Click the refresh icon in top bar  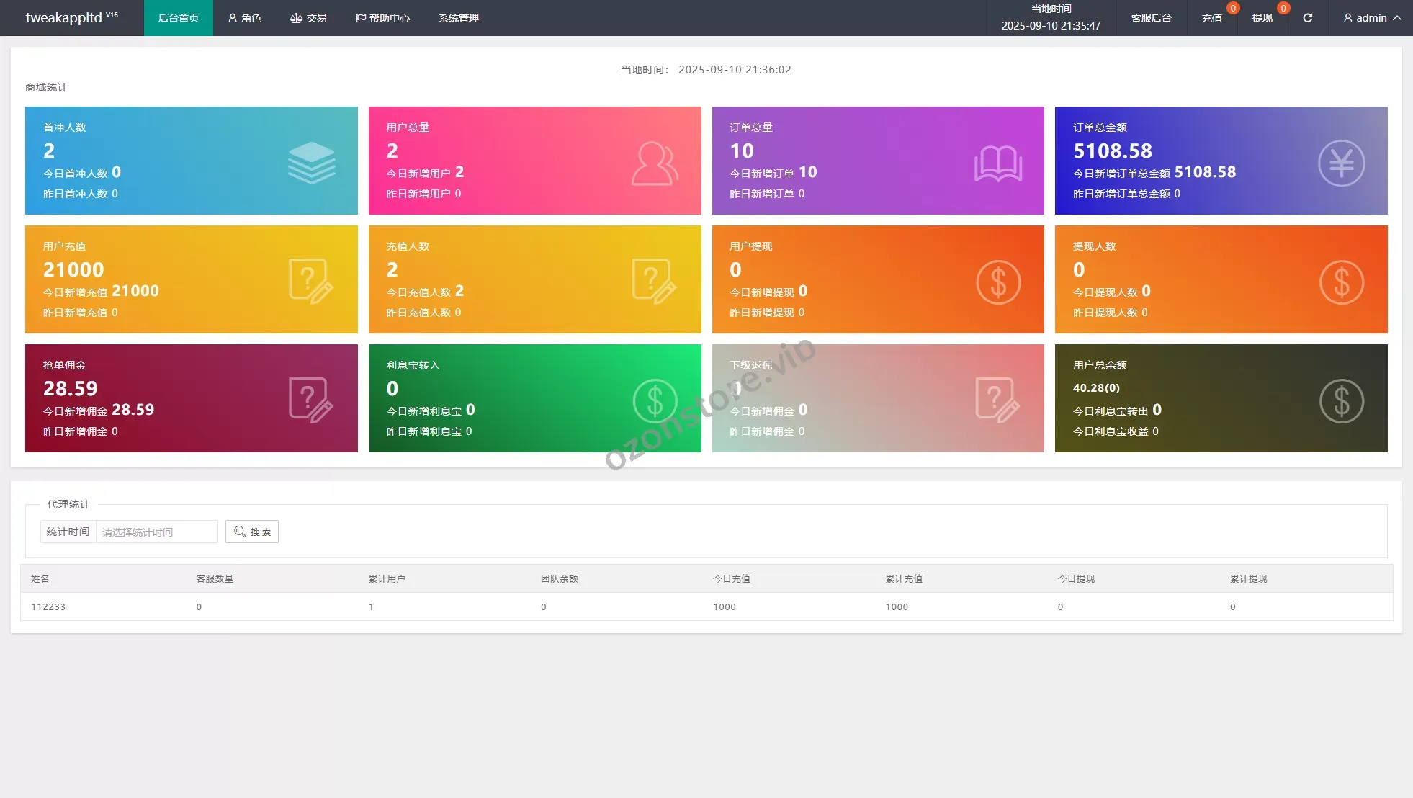(1307, 18)
